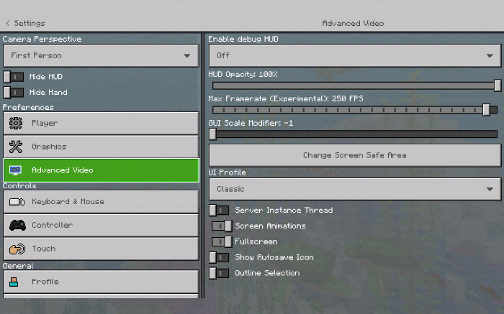
Task: Click the Keyboard & Mouse icon
Action: pos(17,202)
